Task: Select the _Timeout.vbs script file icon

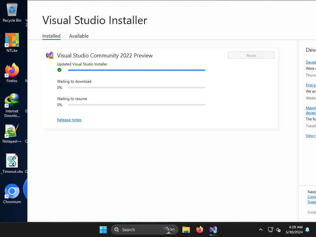Action: 12,164
